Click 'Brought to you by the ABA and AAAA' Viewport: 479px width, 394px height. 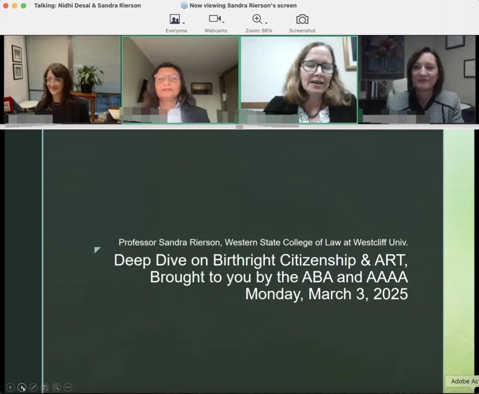(x=279, y=277)
